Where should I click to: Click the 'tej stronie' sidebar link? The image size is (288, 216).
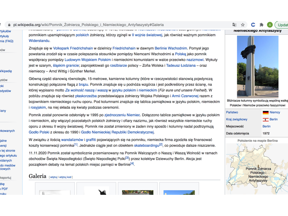pos(8,151)
